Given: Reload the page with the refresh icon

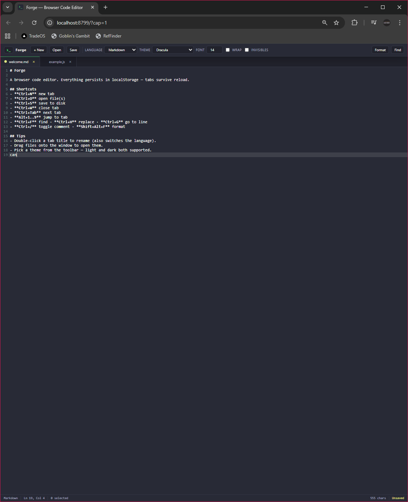Looking at the screenshot, I should pyautogui.click(x=34, y=23).
